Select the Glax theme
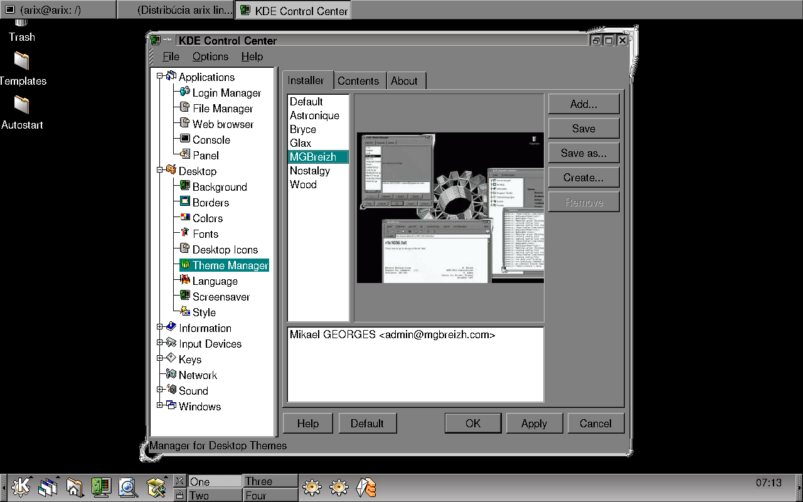Screen dimensions: 803x502 point(318,143)
